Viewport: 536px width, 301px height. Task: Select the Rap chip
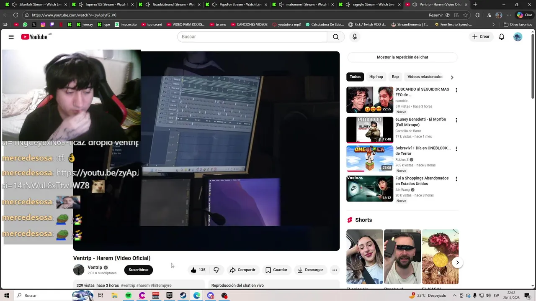click(x=395, y=77)
